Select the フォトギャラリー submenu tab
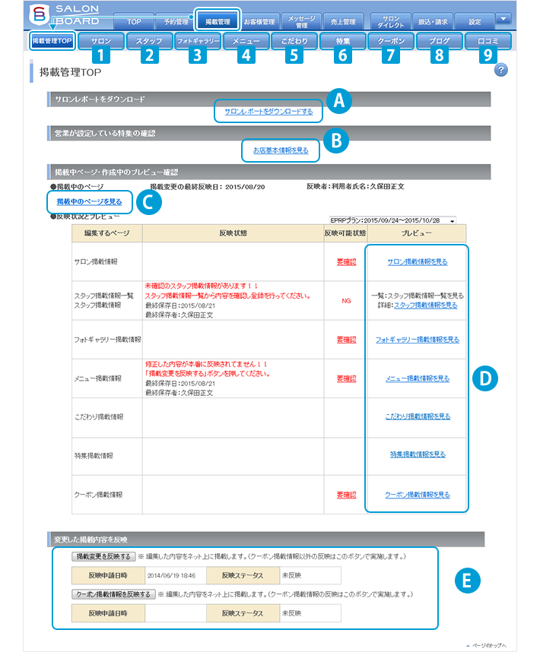The width and height of the screenshot is (540, 652). tap(197, 40)
